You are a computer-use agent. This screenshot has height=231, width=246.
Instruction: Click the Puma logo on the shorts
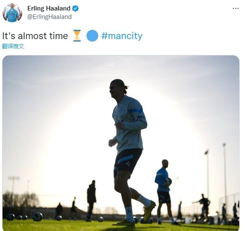tap(128, 164)
